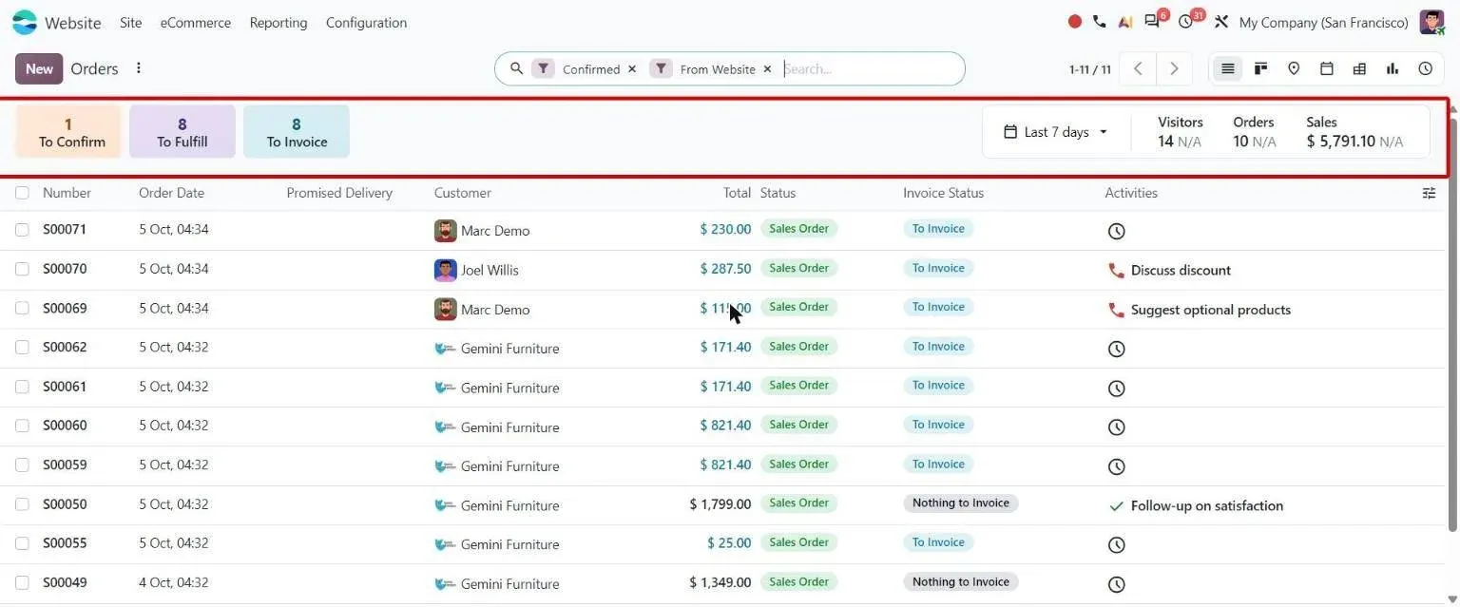Click Nothing to Invoice badge on S00049
Viewport: 1460px width, 607px height.
961,581
